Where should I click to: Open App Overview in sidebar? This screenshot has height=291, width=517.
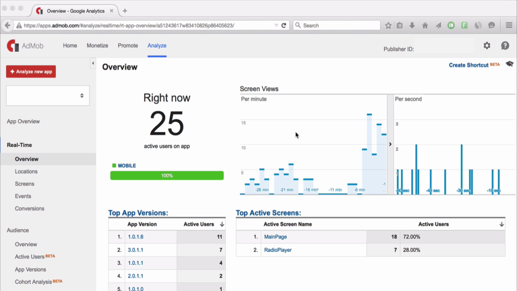click(x=24, y=122)
